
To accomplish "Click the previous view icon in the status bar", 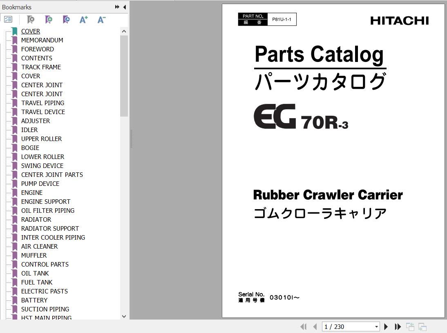I will click(x=410, y=327).
